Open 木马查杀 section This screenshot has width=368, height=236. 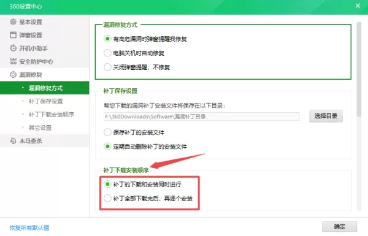pyautogui.click(x=45, y=141)
